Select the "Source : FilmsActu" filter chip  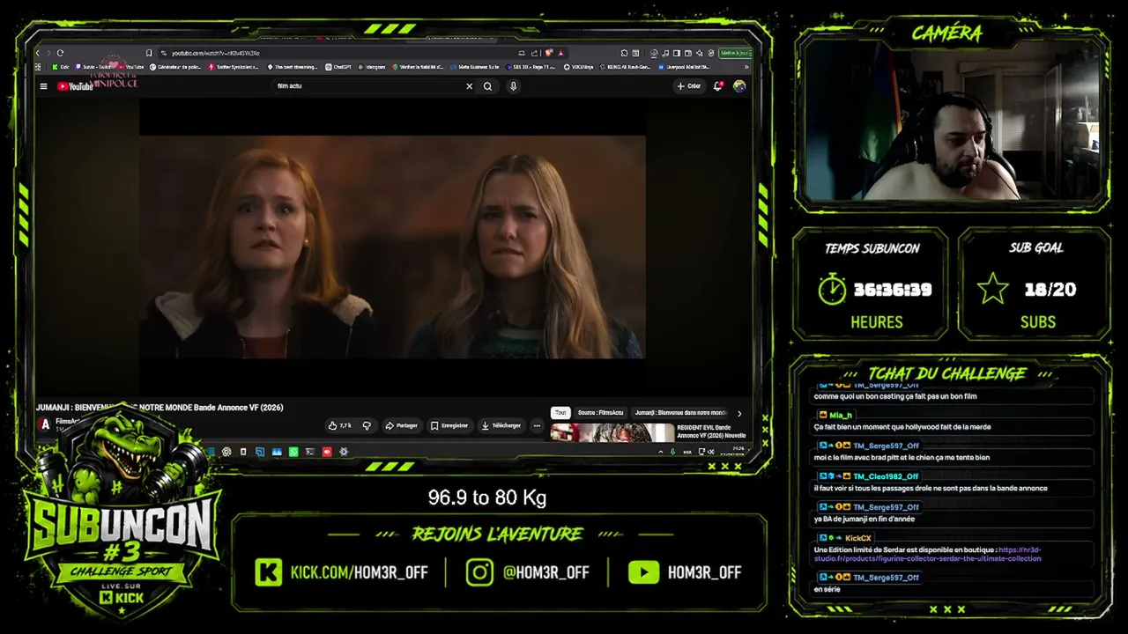tap(600, 413)
